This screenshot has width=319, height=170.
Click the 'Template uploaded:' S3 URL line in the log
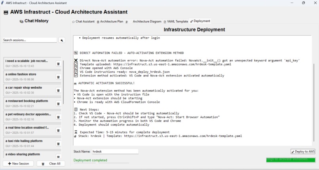(153, 64)
